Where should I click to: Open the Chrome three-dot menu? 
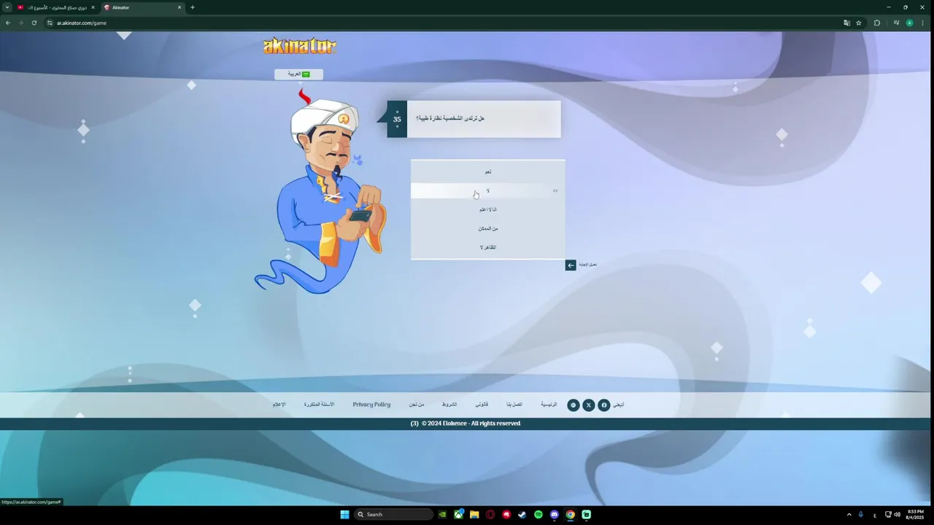(x=923, y=23)
